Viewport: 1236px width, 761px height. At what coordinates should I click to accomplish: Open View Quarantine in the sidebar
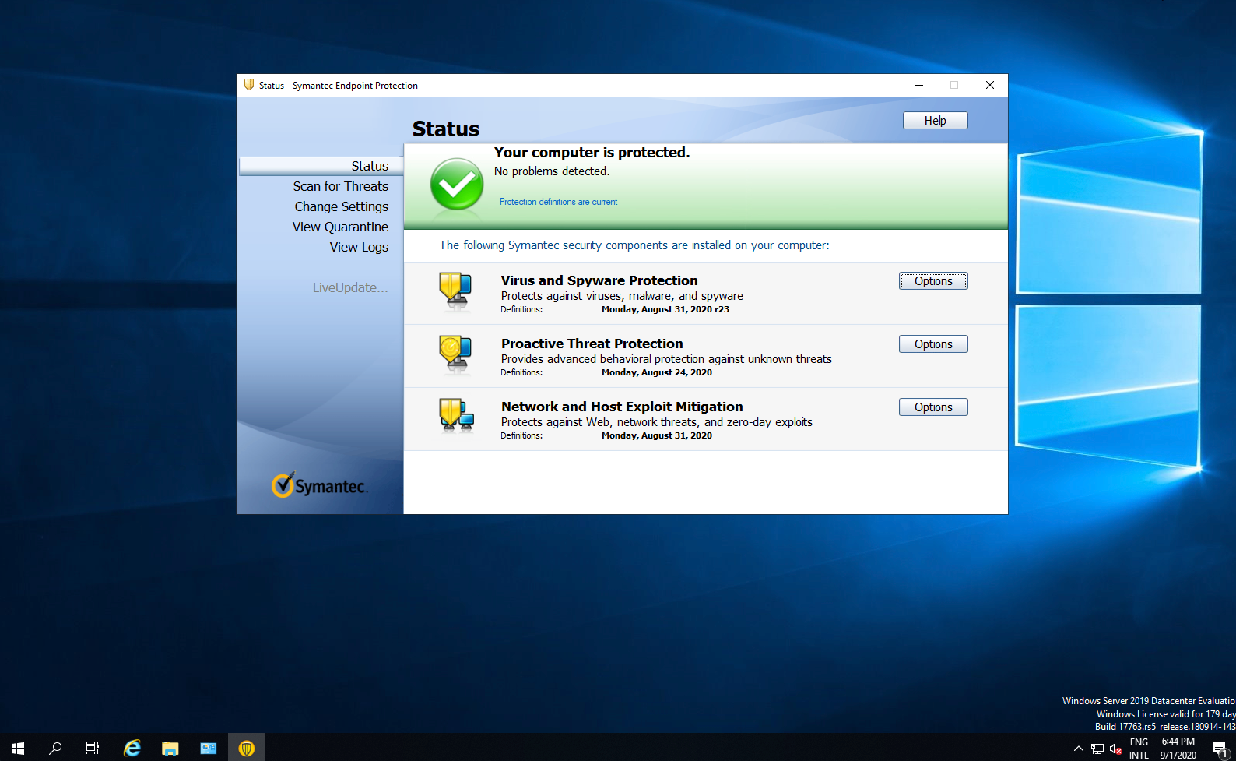click(x=340, y=227)
